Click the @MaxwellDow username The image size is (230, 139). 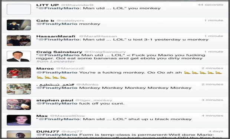click(67, 116)
